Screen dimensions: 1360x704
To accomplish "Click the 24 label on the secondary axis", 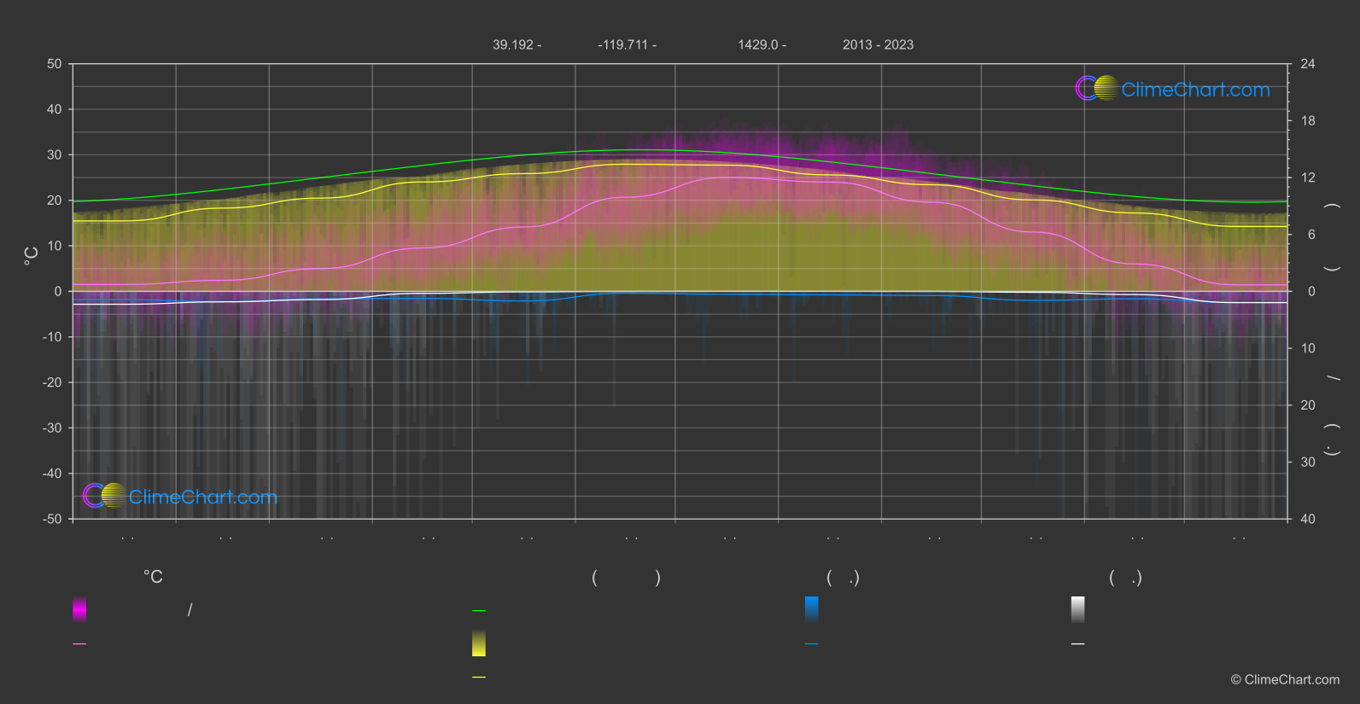I will [1308, 64].
